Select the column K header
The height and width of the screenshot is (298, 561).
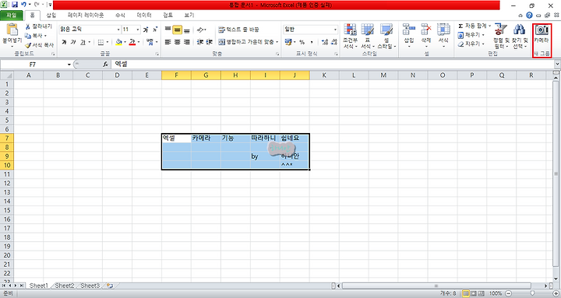pyautogui.click(x=324, y=75)
